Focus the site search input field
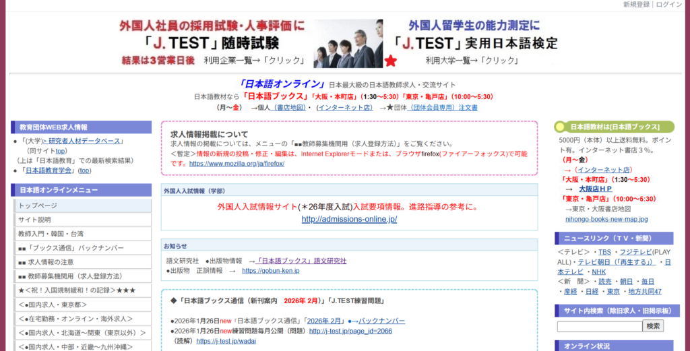The image size is (690, 351). [x=599, y=326]
